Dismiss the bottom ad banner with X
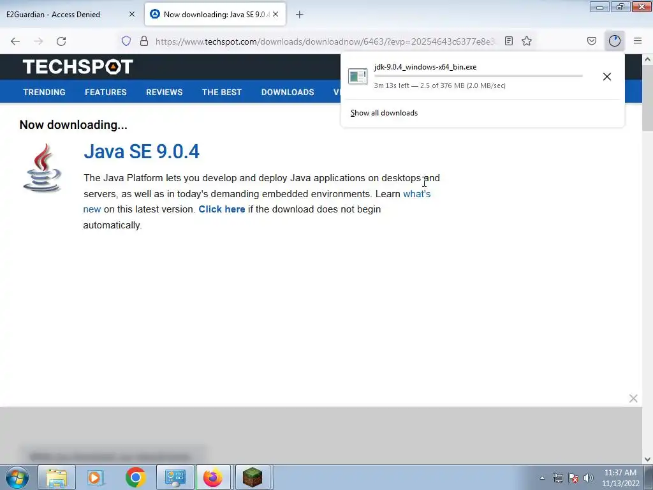This screenshot has width=653, height=490. click(x=633, y=399)
